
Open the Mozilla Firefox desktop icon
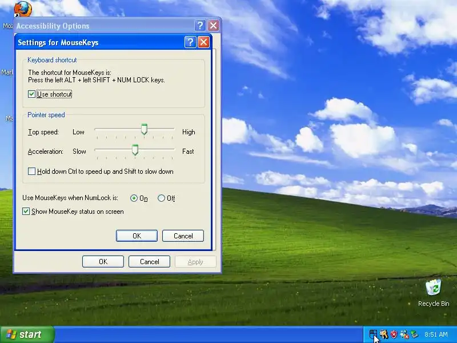tap(23, 9)
